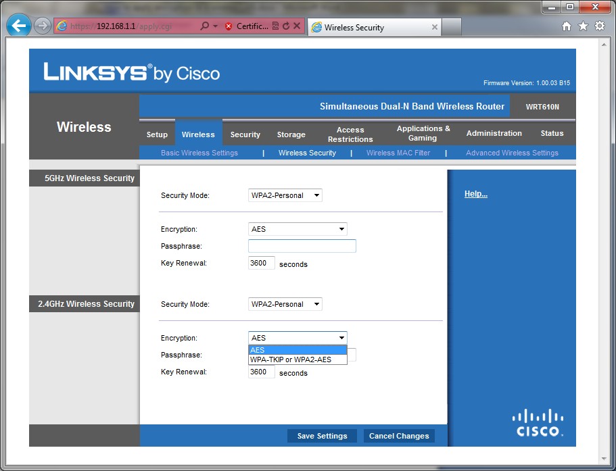Image resolution: width=616 pixels, height=471 pixels.
Task: Select the Wireless Security browser tab
Action: [374, 27]
